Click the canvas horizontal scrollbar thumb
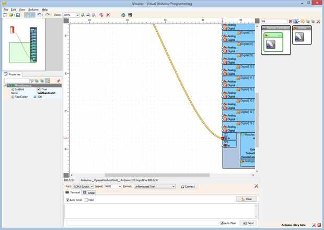Image resolution: width=324 pixels, height=230 pixels. [x=157, y=175]
